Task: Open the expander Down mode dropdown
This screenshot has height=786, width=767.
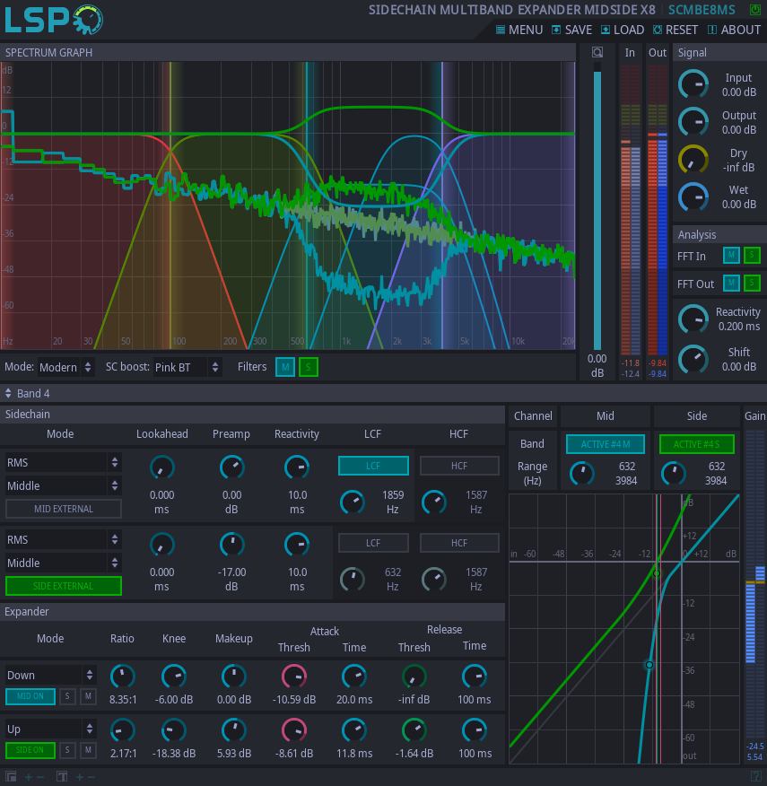Action: [x=50, y=675]
